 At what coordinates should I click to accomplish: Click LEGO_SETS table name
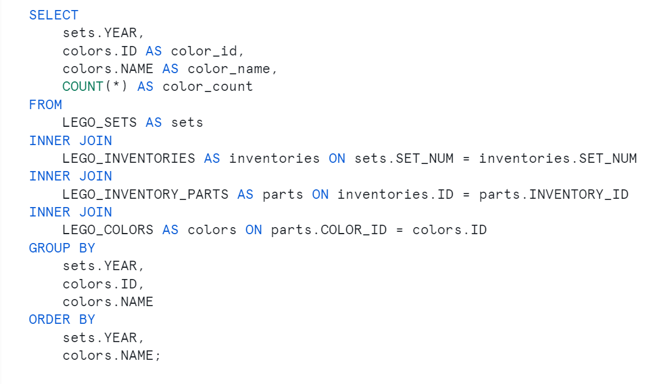100,123
